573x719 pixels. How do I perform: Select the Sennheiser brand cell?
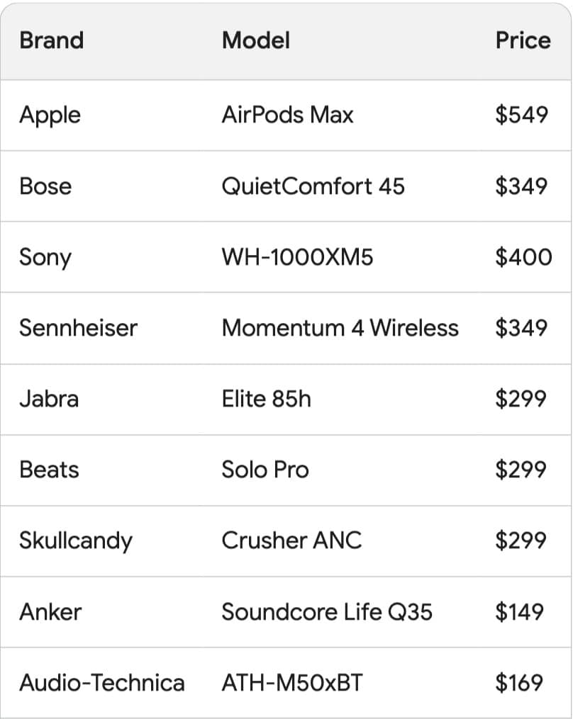pos(78,328)
